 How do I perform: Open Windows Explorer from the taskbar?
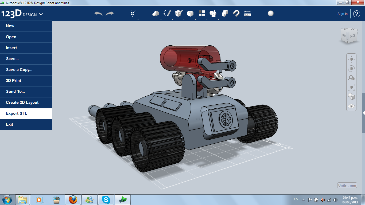[x=22, y=200]
